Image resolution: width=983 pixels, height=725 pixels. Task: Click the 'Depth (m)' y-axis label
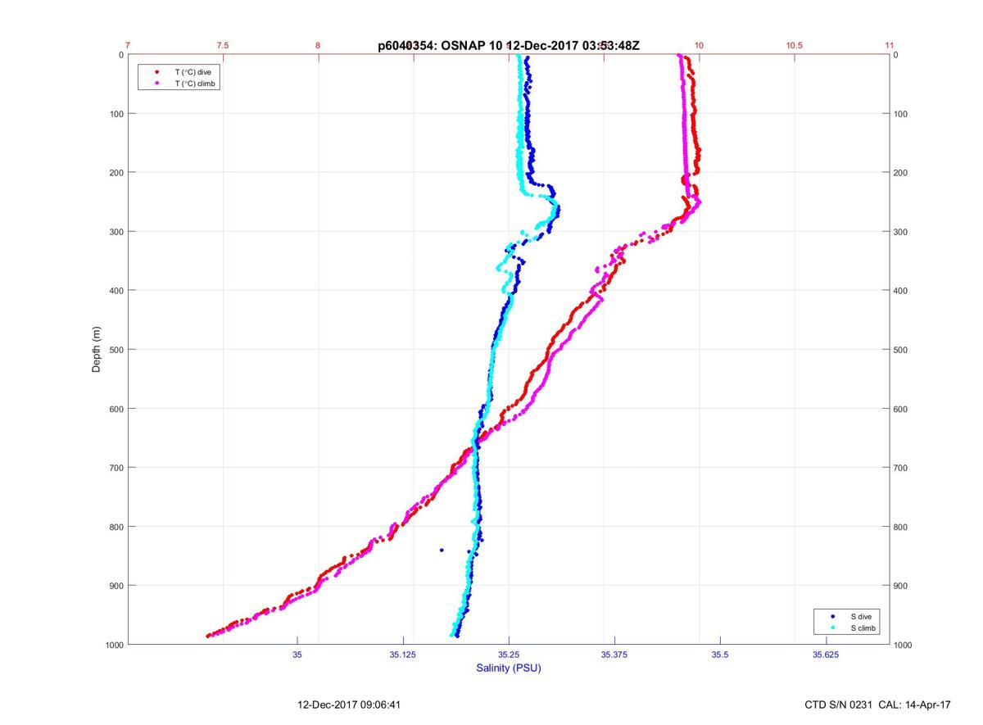[97, 350]
